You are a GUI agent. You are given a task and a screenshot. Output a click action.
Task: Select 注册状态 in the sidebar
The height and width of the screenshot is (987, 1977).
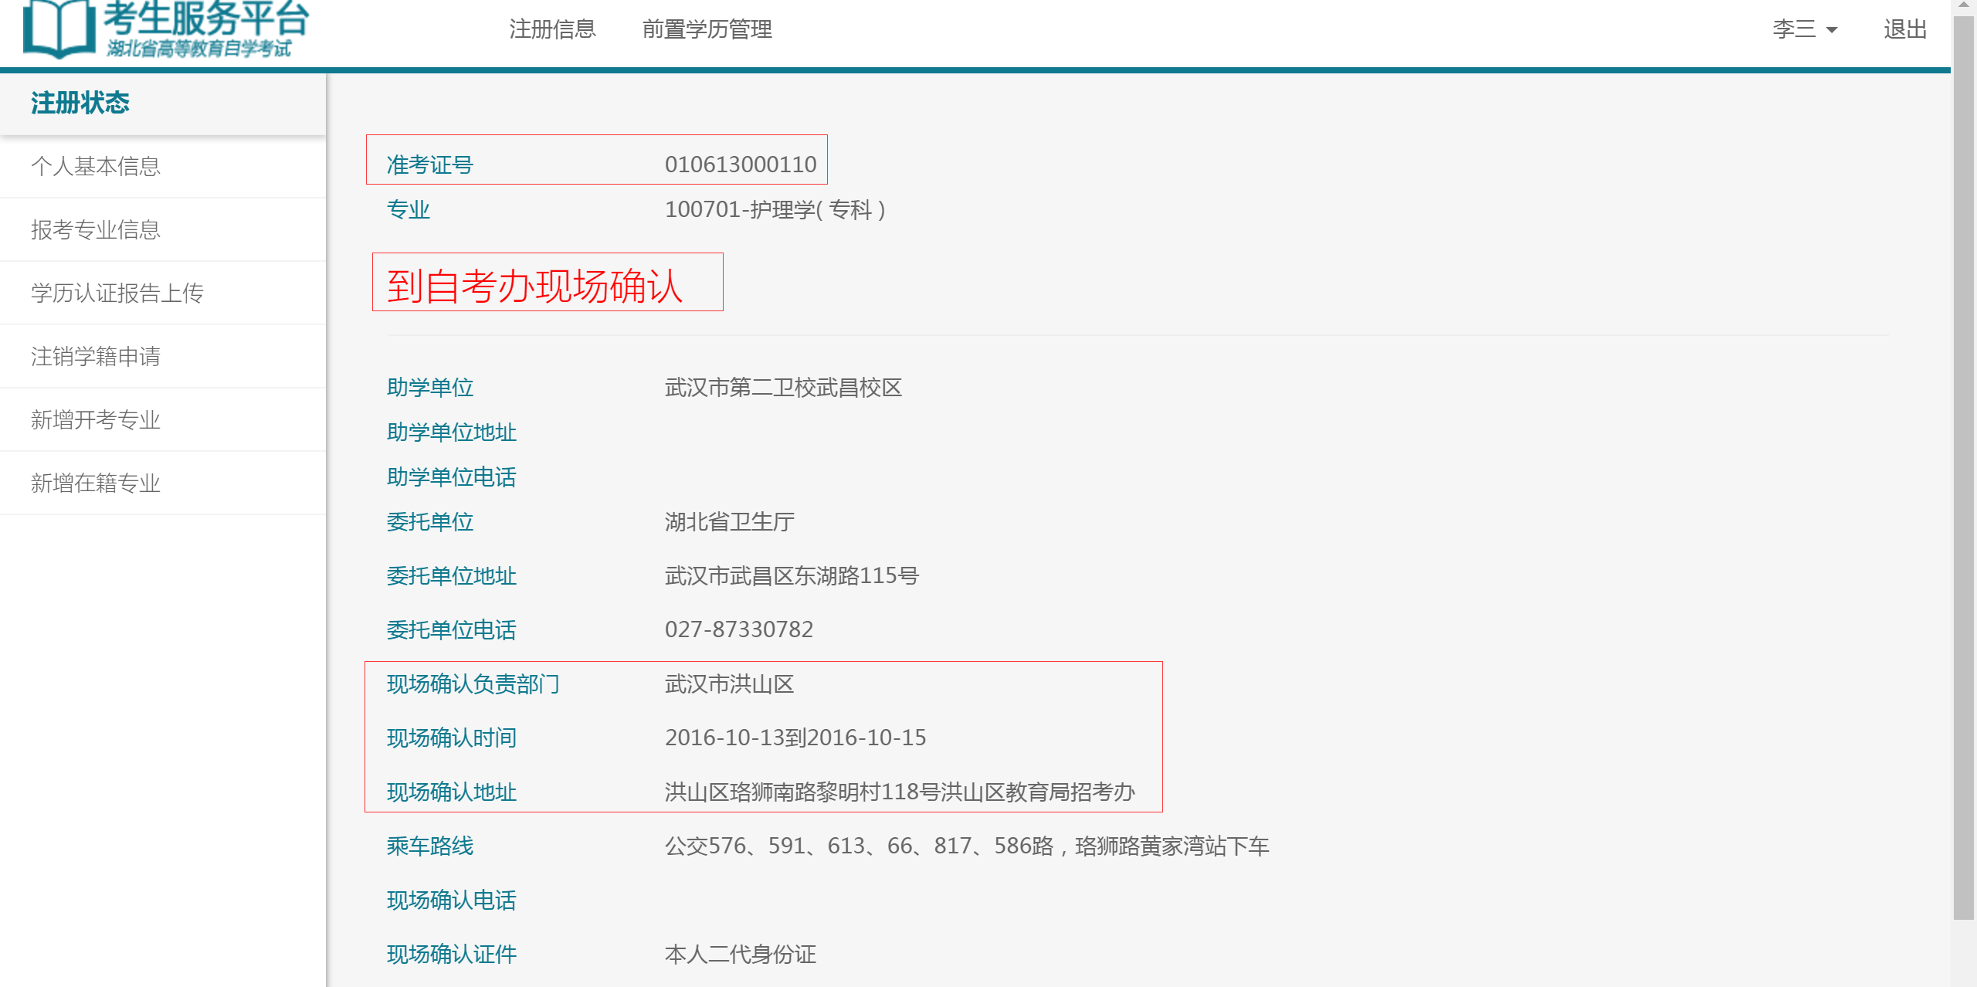[80, 103]
